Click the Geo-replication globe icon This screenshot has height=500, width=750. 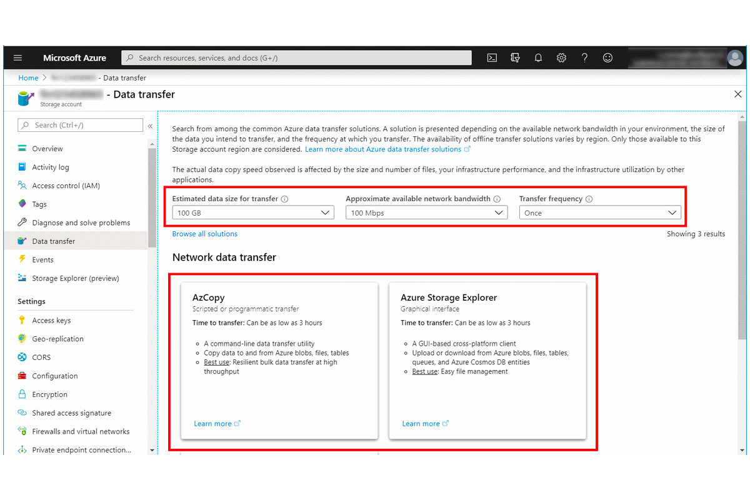coord(22,339)
